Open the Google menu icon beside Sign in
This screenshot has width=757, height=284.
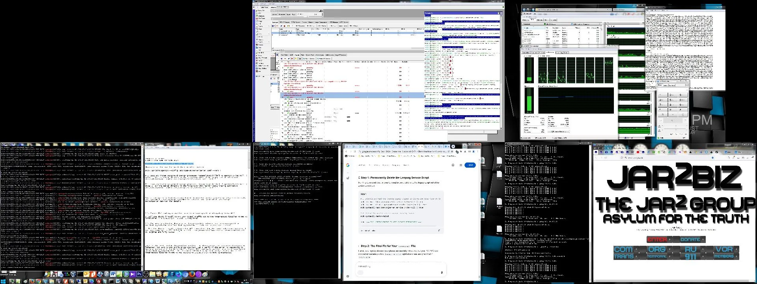(x=461, y=165)
